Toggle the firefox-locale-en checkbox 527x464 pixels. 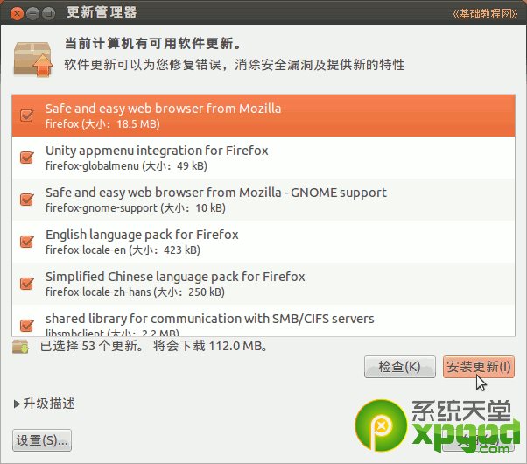(26, 242)
